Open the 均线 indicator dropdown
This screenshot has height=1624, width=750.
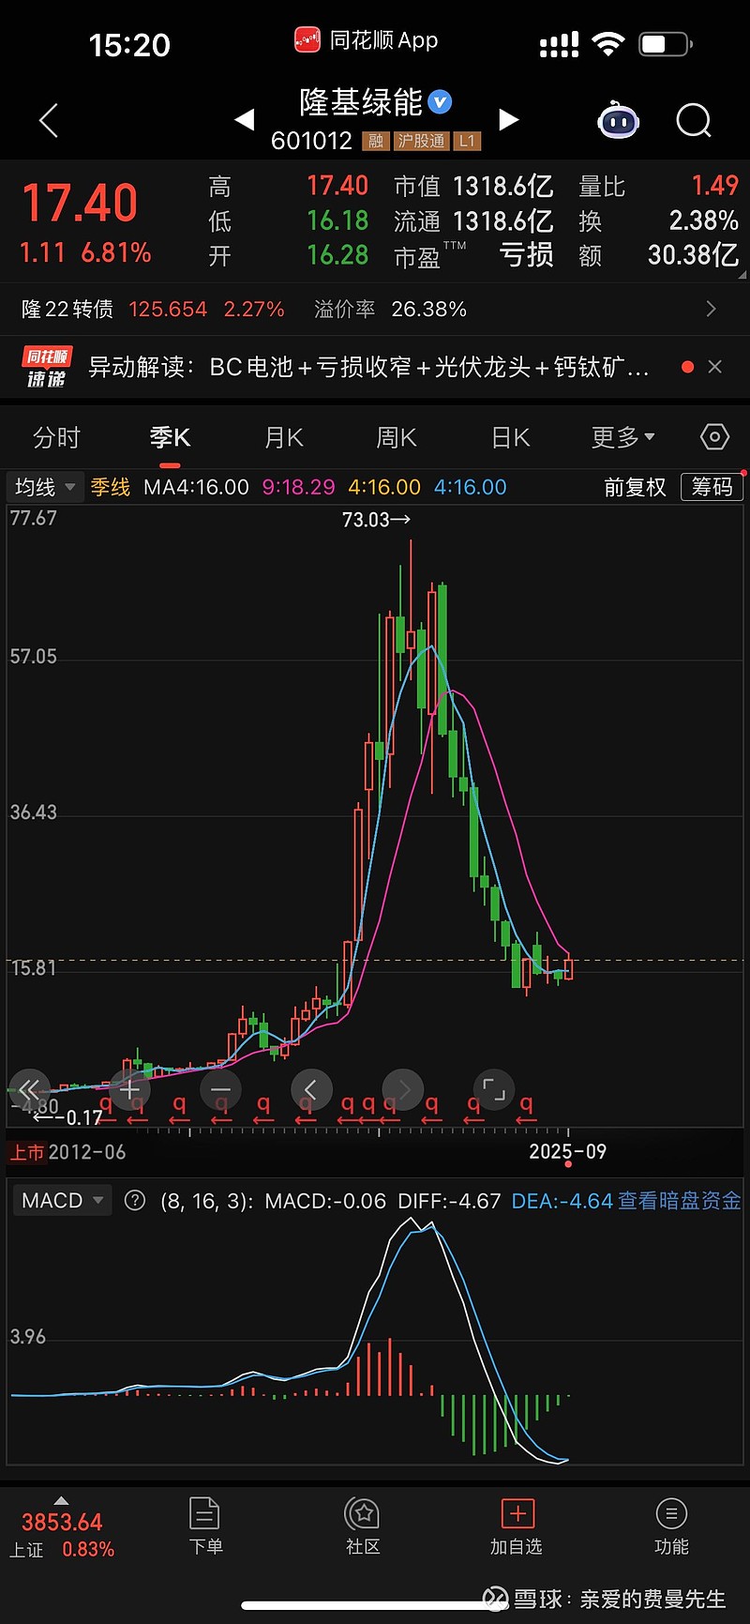click(x=45, y=487)
